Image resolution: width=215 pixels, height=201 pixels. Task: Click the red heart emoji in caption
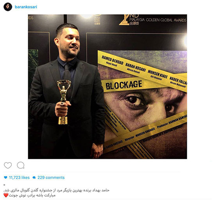click(x=6, y=195)
